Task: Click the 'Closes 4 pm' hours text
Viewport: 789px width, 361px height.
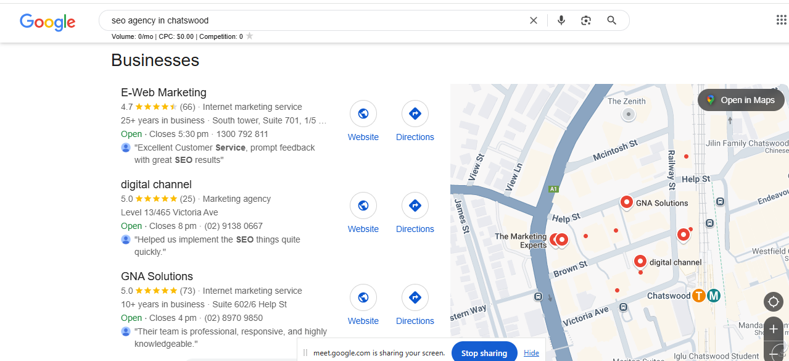Action: (x=173, y=318)
